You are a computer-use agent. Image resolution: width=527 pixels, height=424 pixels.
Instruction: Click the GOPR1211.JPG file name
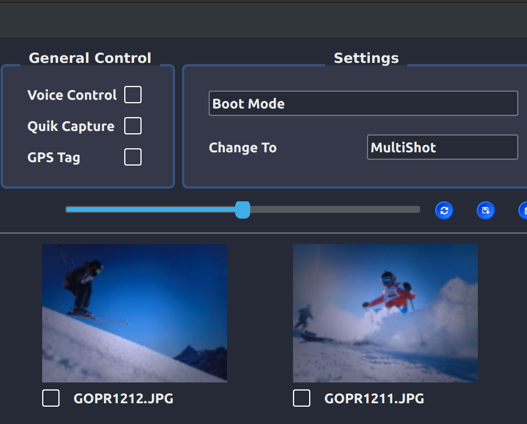(x=374, y=399)
